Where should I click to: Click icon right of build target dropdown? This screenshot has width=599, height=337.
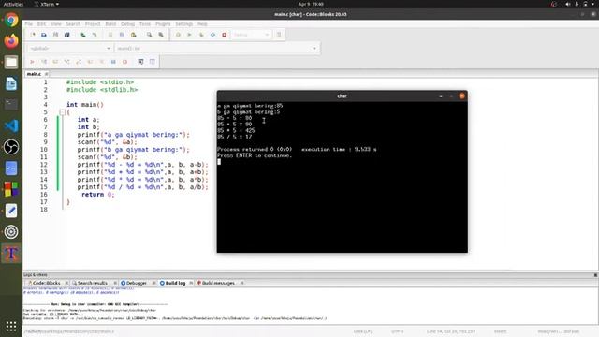pyautogui.click(x=279, y=35)
